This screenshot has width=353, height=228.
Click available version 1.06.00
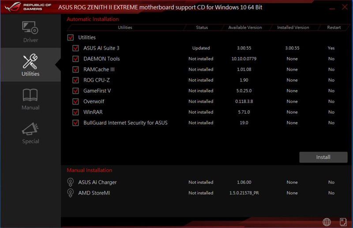(x=244, y=182)
